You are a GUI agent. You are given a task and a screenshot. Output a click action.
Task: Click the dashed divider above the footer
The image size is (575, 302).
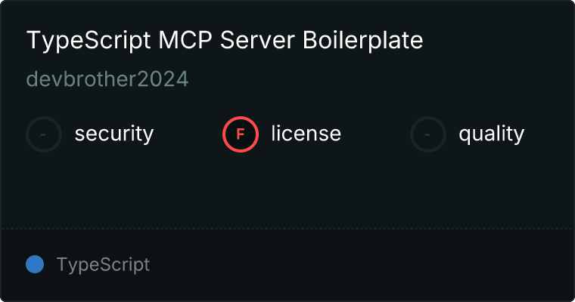click(287, 229)
